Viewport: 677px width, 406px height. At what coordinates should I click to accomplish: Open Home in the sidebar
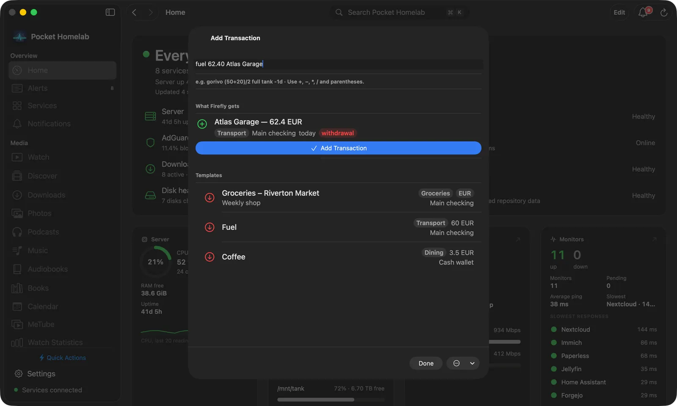coord(63,70)
